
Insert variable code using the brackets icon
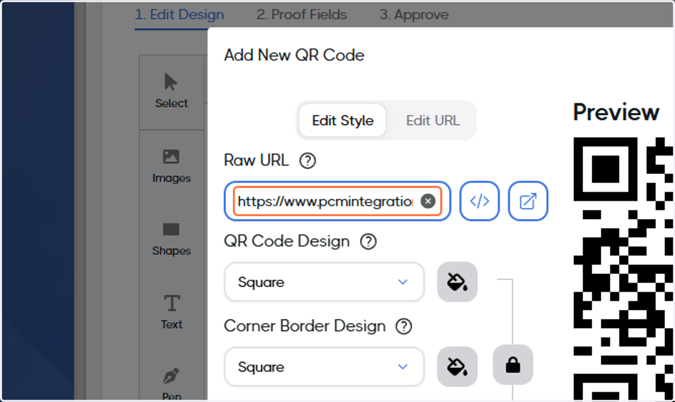coord(479,201)
